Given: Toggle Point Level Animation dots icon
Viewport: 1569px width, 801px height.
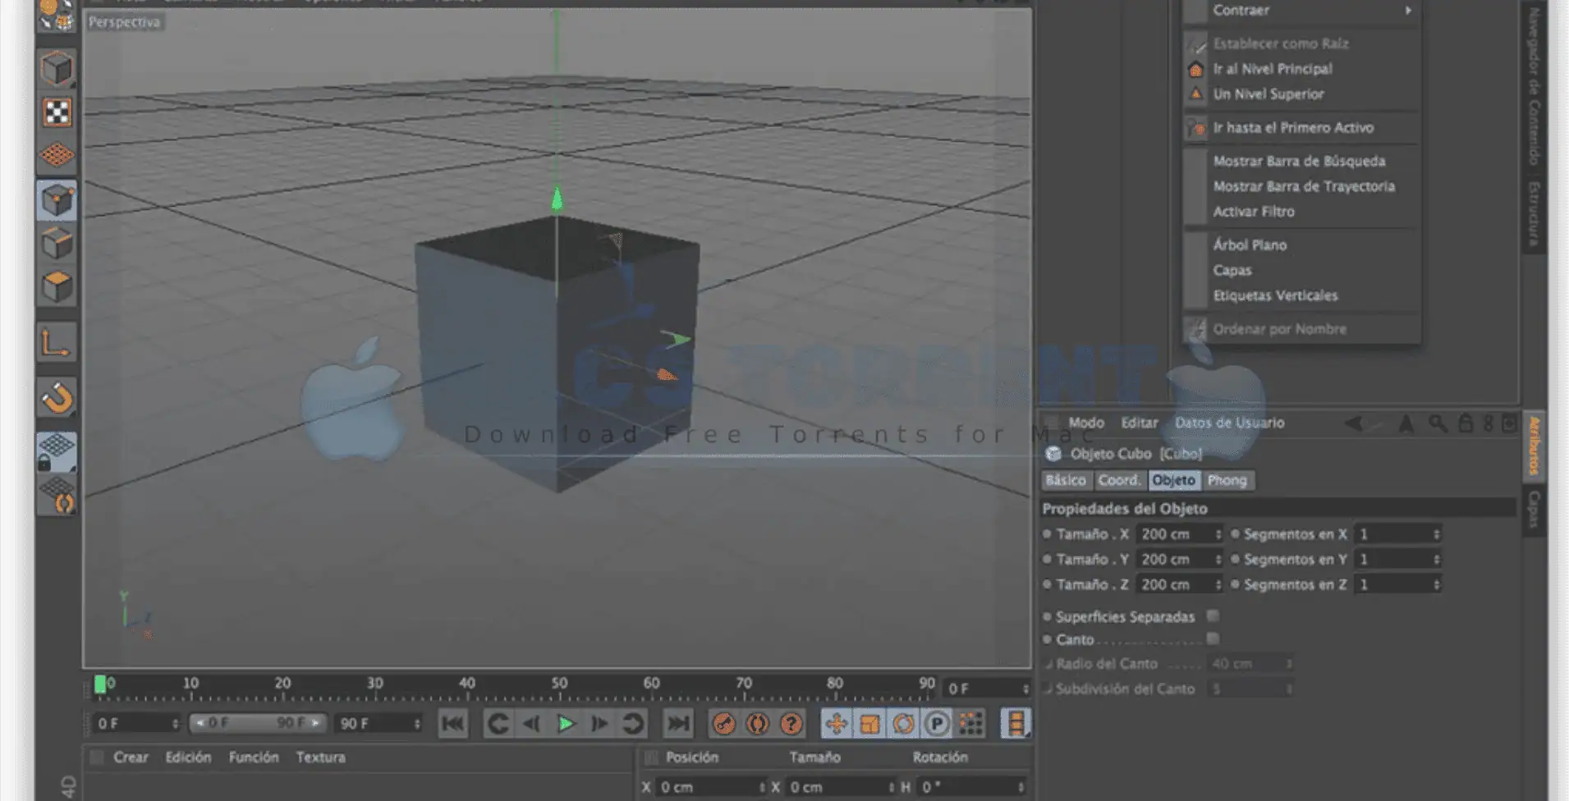Looking at the screenshot, I should tap(970, 724).
